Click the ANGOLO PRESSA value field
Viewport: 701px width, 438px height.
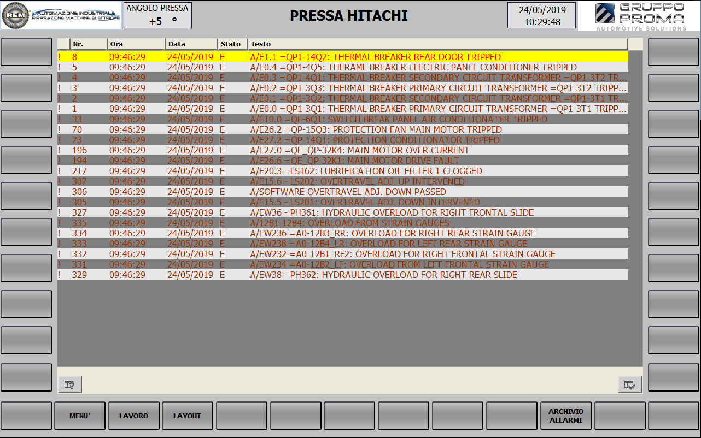tap(157, 15)
